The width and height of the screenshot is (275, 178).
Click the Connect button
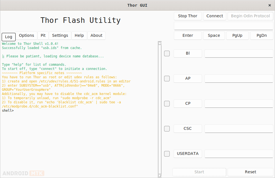215,16
